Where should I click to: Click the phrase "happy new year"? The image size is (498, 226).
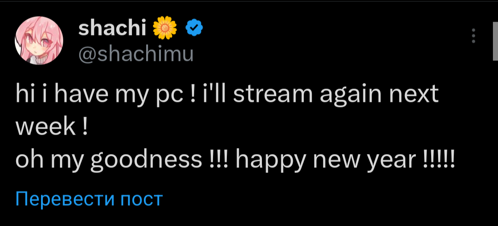click(326, 160)
